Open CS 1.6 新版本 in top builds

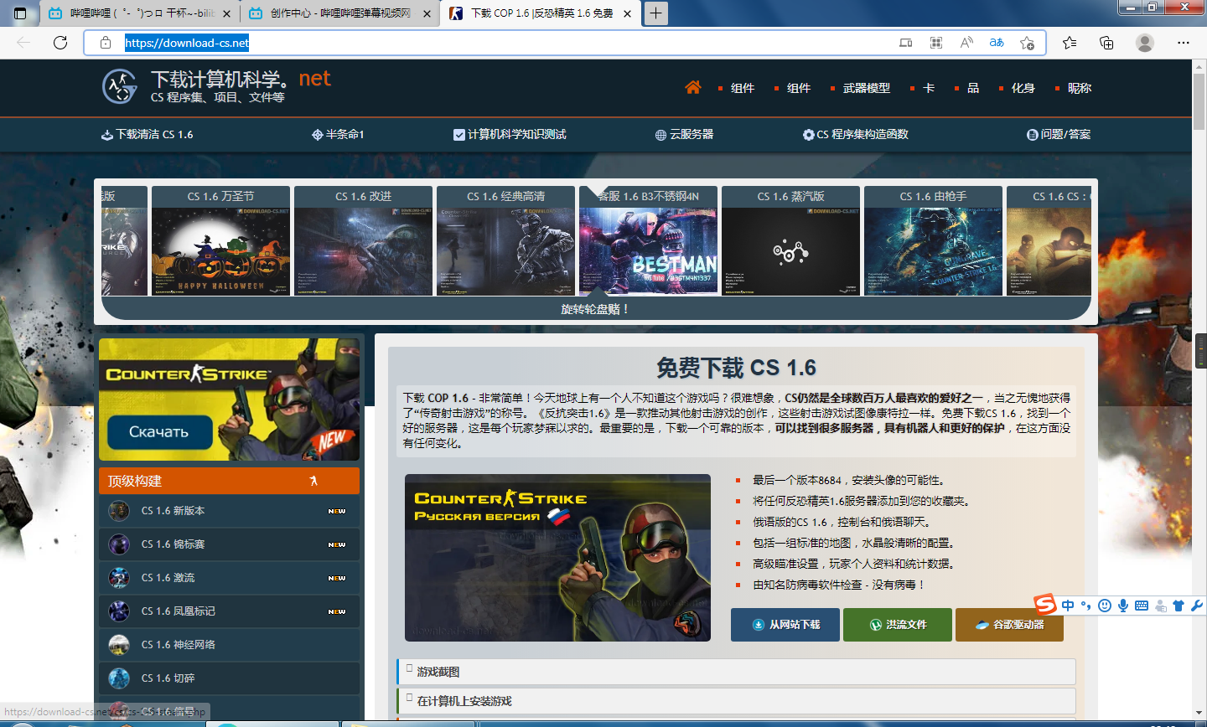click(x=229, y=511)
